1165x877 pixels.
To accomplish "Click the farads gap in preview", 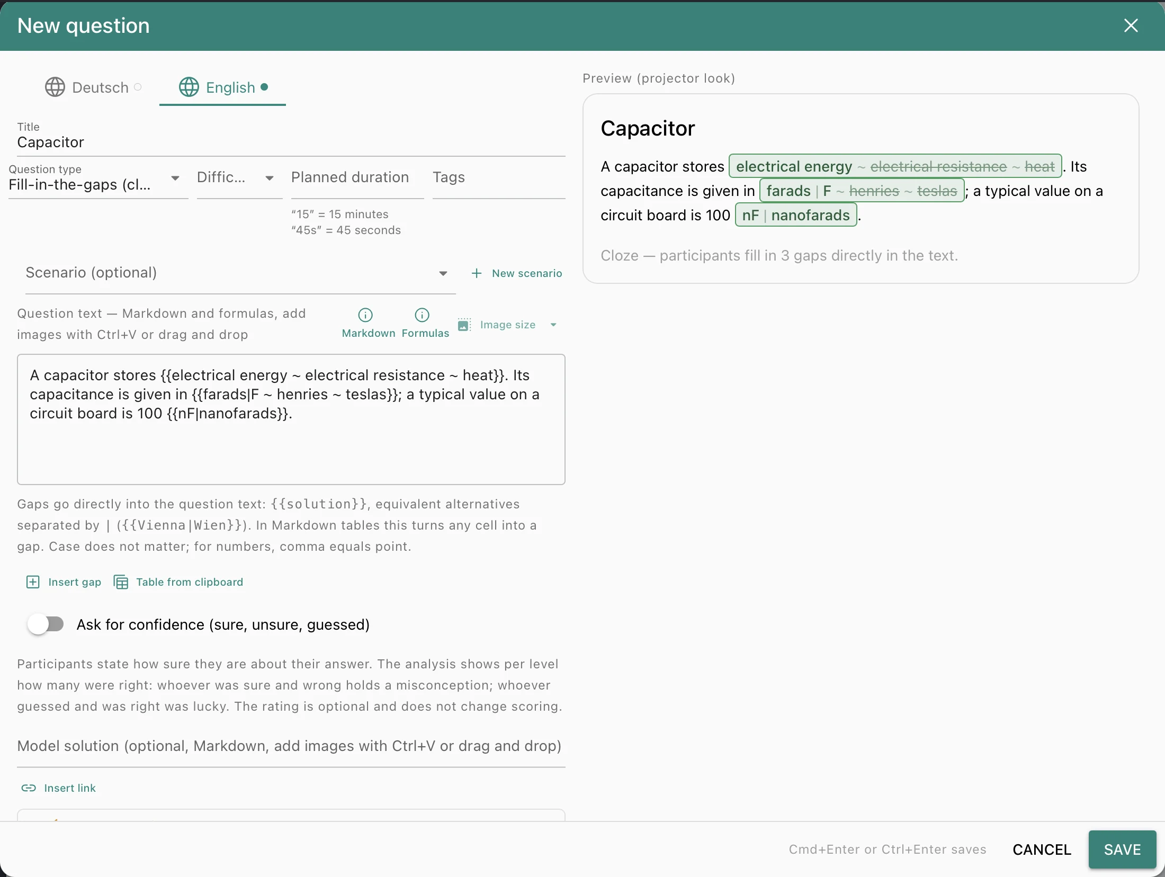I will pyautogui.click(x=862, y=191).
